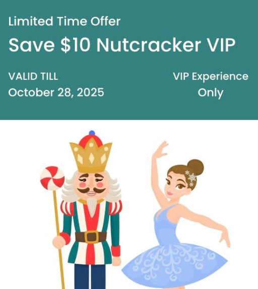Tap the snowflake hair ornament on ballerina
The height and width of the screenshot is (289, 258).
click(x=191, y=178)
